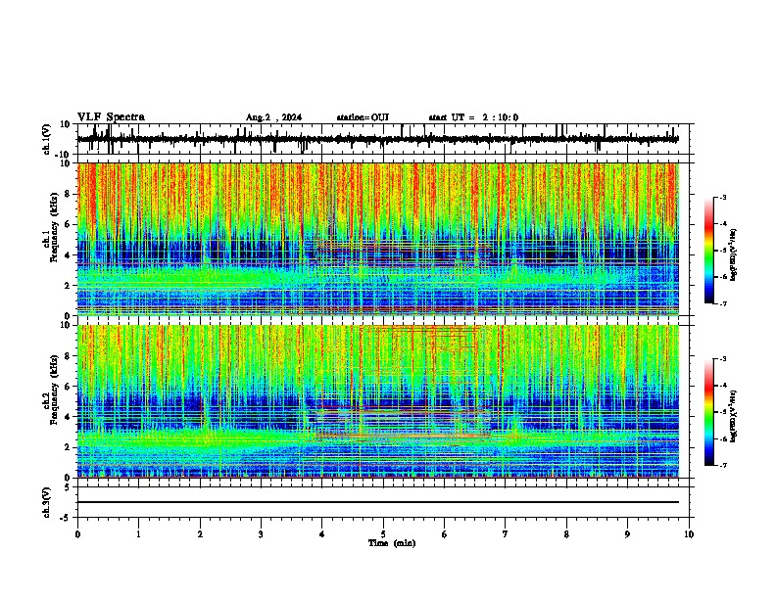Pick the ch.1 spectrogram color scale bar
This screenshot has height=599, width=776.
pos(708,251)
